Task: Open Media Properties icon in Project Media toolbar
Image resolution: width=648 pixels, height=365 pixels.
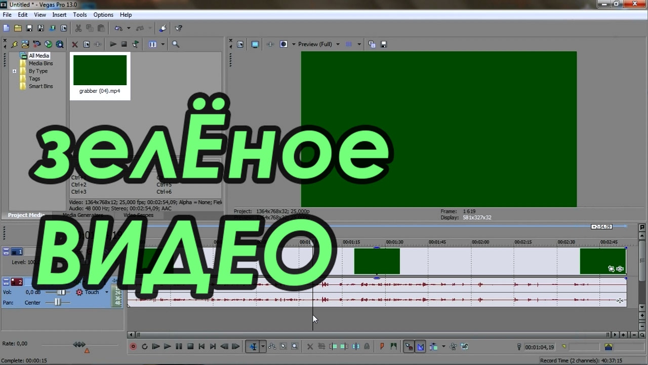Action: (x=87, y=45)
